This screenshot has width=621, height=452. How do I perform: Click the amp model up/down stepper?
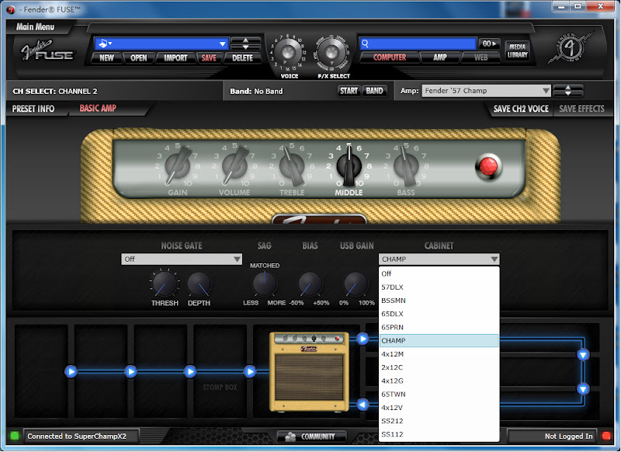click(x=568, y=91)
